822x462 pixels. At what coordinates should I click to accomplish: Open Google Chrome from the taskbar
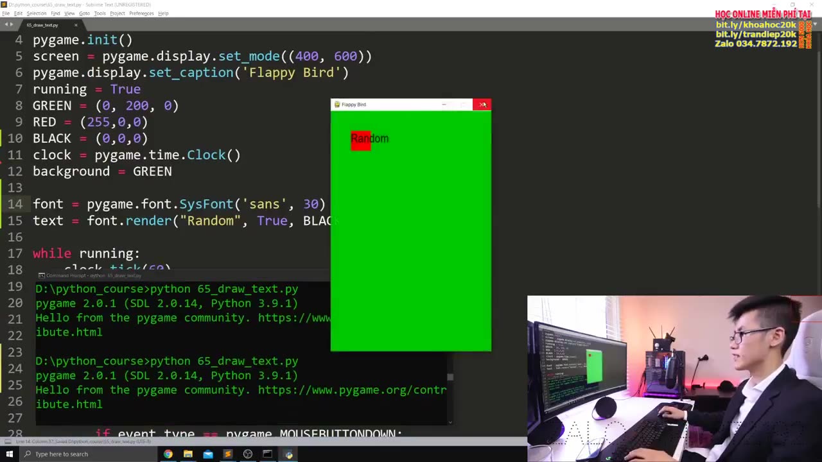[168, 454]
